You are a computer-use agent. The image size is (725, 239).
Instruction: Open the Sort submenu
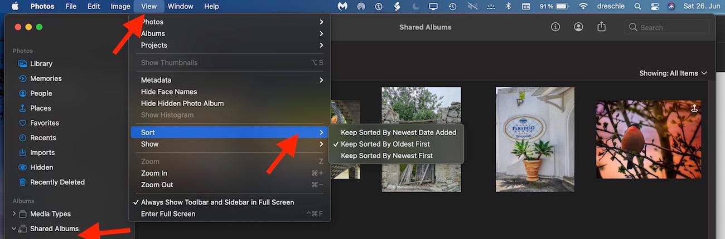[229, 132]
